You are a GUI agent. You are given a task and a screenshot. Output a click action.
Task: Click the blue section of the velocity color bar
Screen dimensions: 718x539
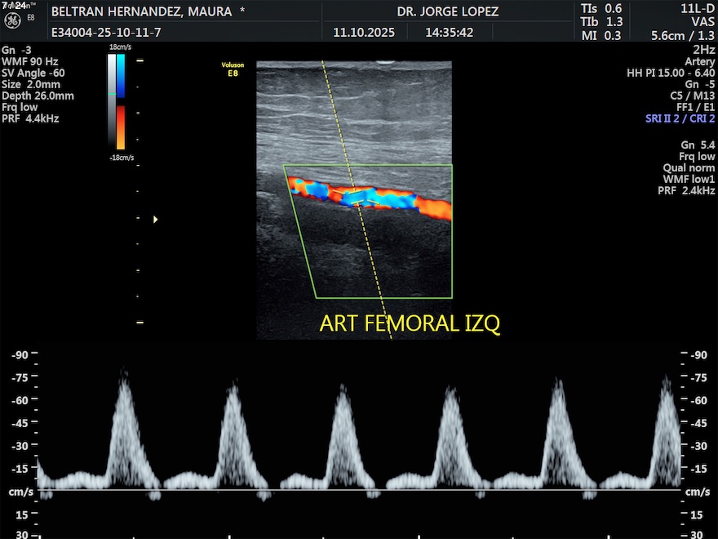[121, 75]
